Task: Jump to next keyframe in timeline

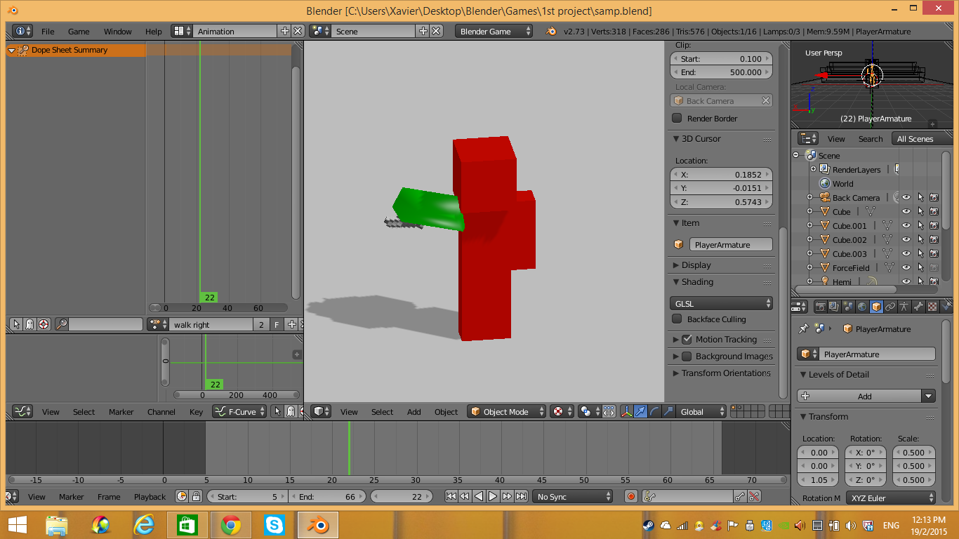Action: [x=507, y=496]
